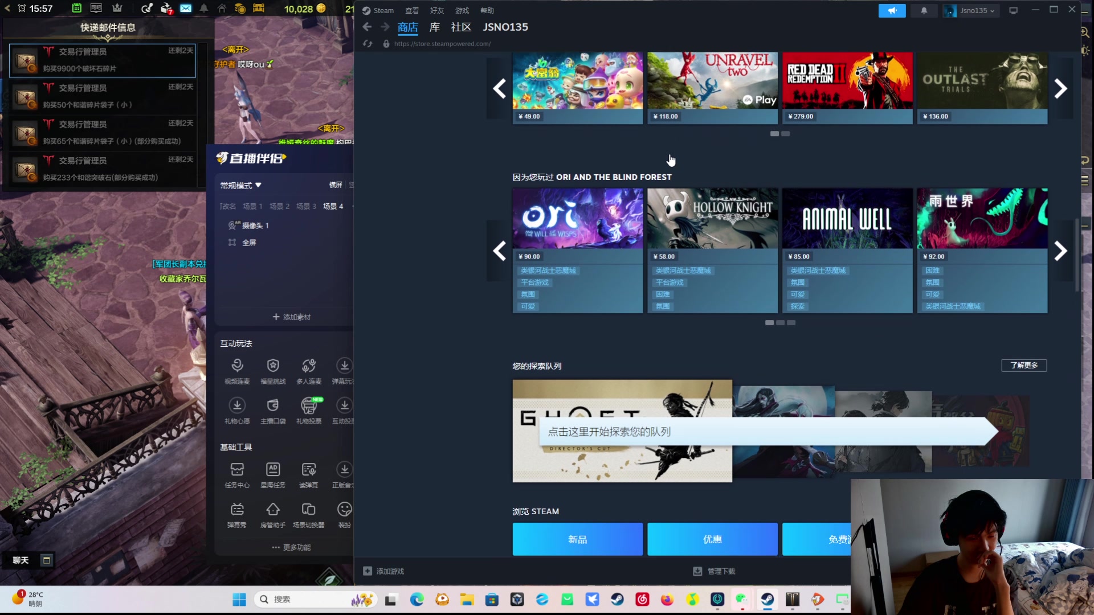Open 星海任务 AD task icon
The image size is (1094, 615).
(273, 475)
